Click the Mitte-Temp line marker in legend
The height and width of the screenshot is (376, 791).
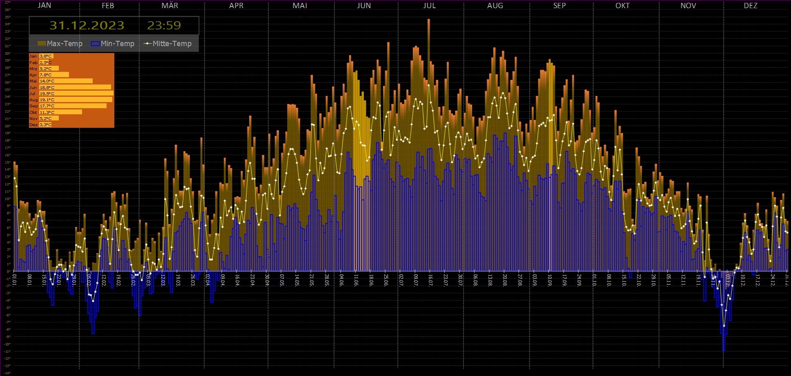(147, 44)
